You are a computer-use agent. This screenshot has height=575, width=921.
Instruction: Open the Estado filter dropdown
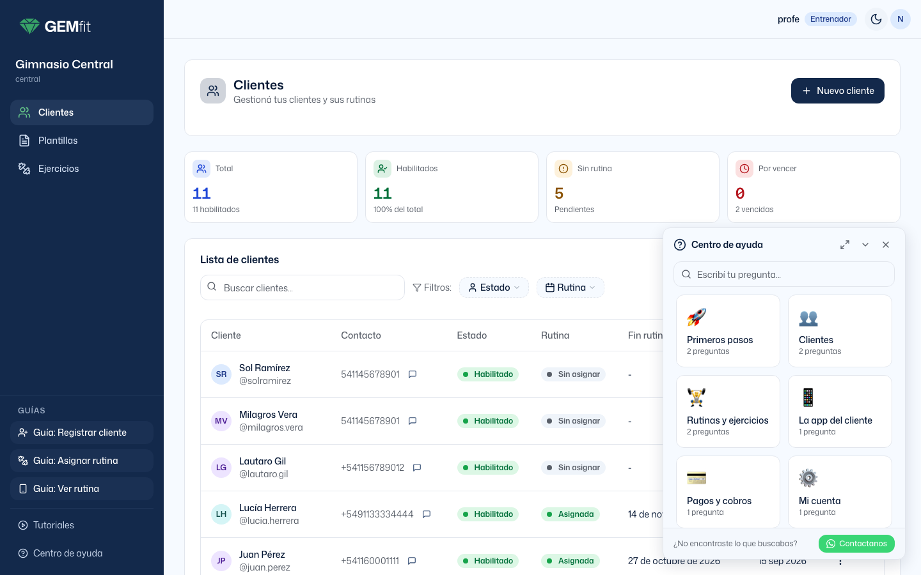(x=494, y=287)
